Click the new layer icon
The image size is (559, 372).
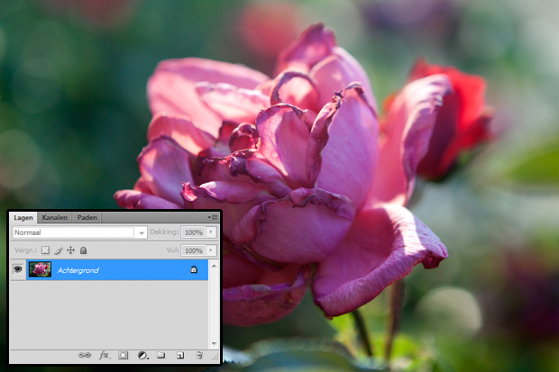(x=180, y=356)
